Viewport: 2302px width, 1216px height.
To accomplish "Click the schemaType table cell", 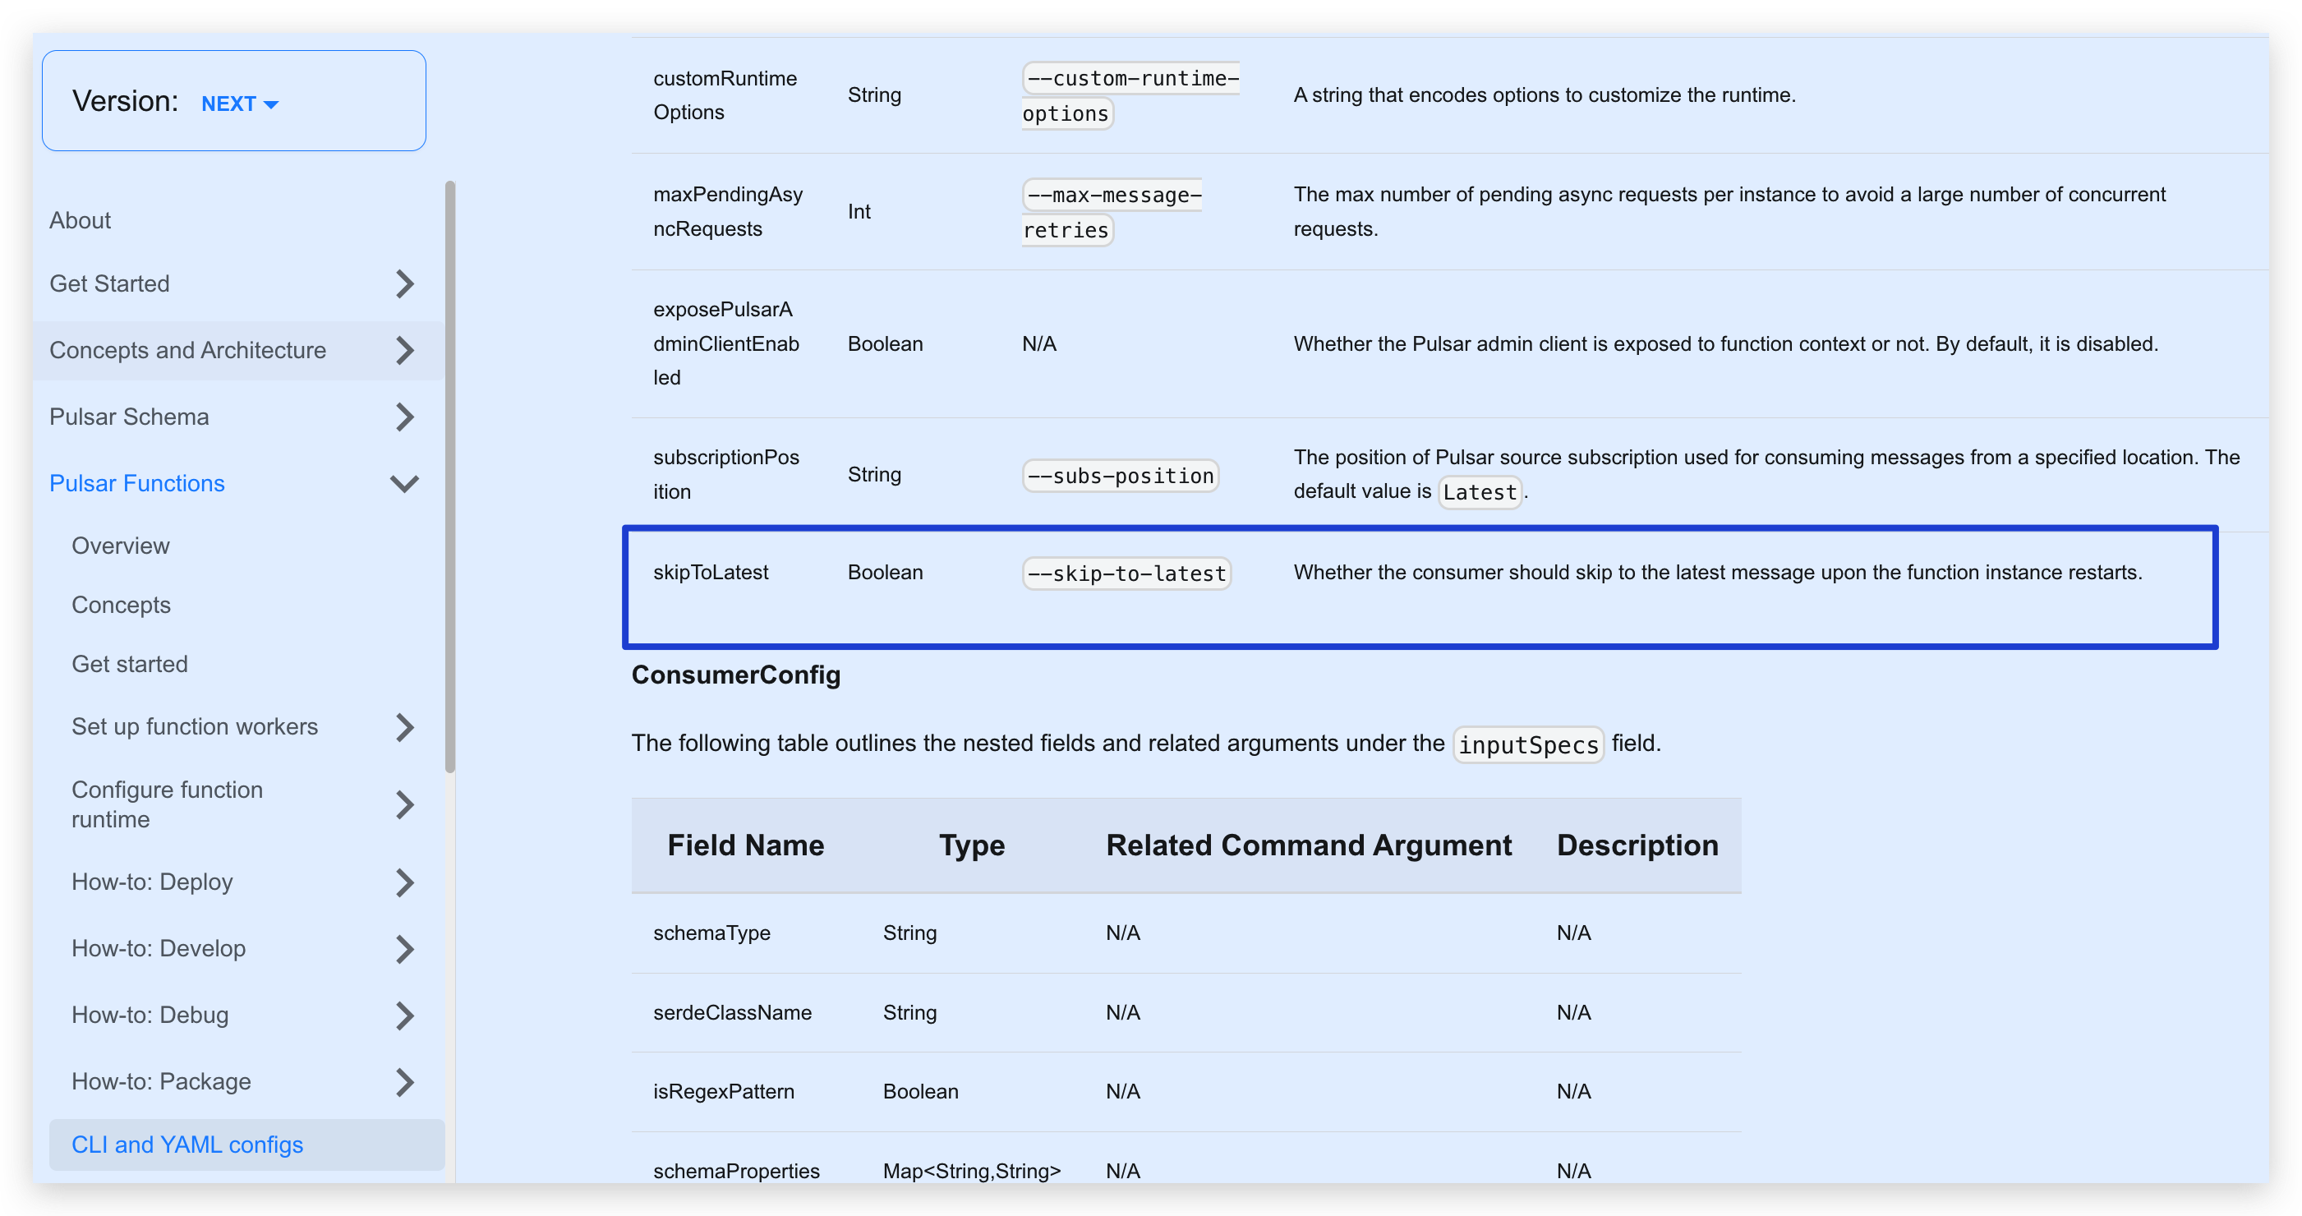I will click(x=712, y=933).
